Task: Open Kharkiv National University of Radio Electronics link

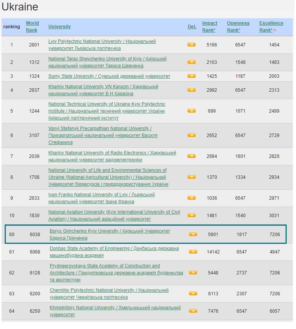Action: (x=112, y=153)
